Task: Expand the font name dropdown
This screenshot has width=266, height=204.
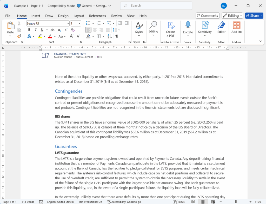Action: 68,23
